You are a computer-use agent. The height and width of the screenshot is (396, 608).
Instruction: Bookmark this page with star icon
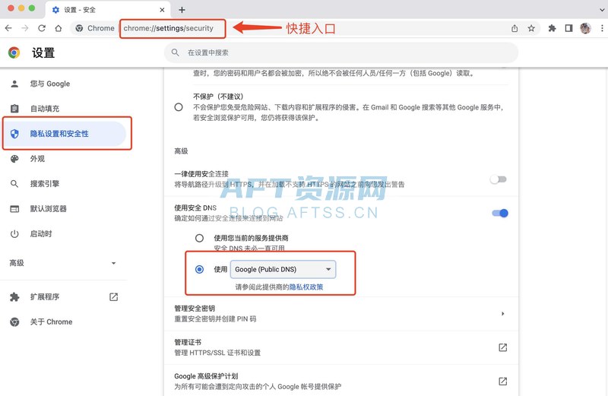click(x=531, y=28)
